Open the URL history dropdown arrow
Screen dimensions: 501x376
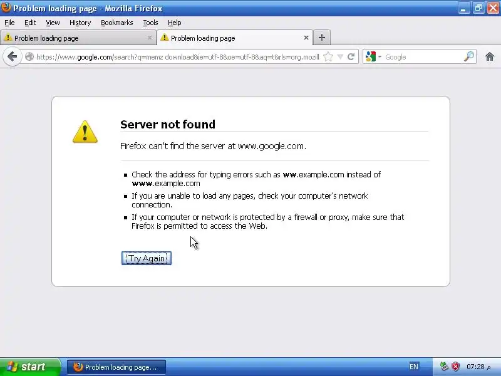[340, 57]
